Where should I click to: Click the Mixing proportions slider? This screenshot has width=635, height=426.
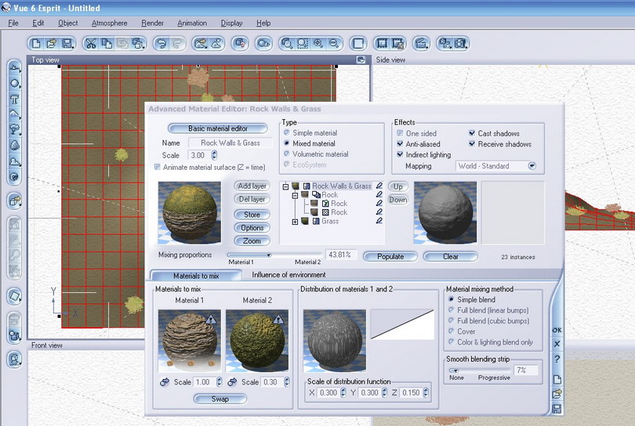tap(274, 255)
